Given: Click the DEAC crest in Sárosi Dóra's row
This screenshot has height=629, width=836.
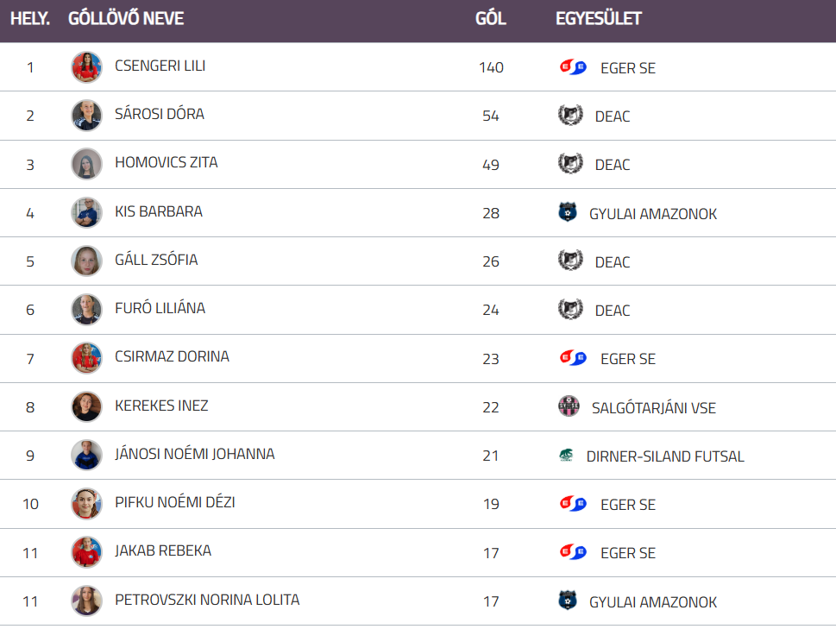Looking at the screenshot, I should tap(570, 116).
